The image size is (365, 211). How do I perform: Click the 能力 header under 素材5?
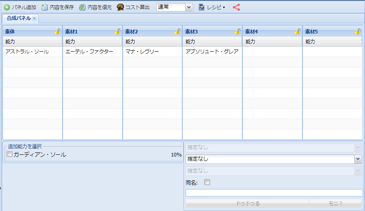332,42
